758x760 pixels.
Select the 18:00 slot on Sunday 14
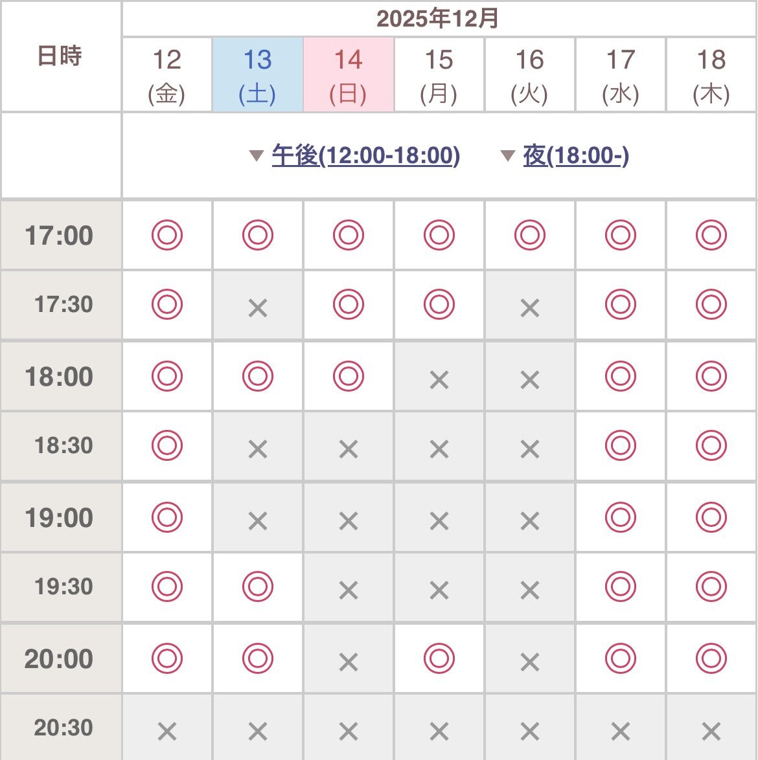coord(348,376)
